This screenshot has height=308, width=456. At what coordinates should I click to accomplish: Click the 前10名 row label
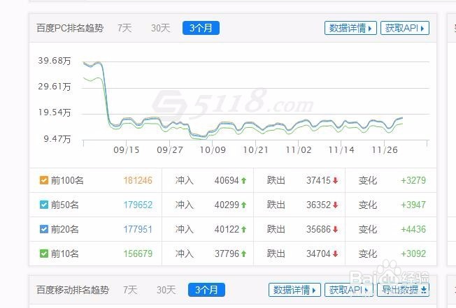pyautogui.click(x=65, y=254)
